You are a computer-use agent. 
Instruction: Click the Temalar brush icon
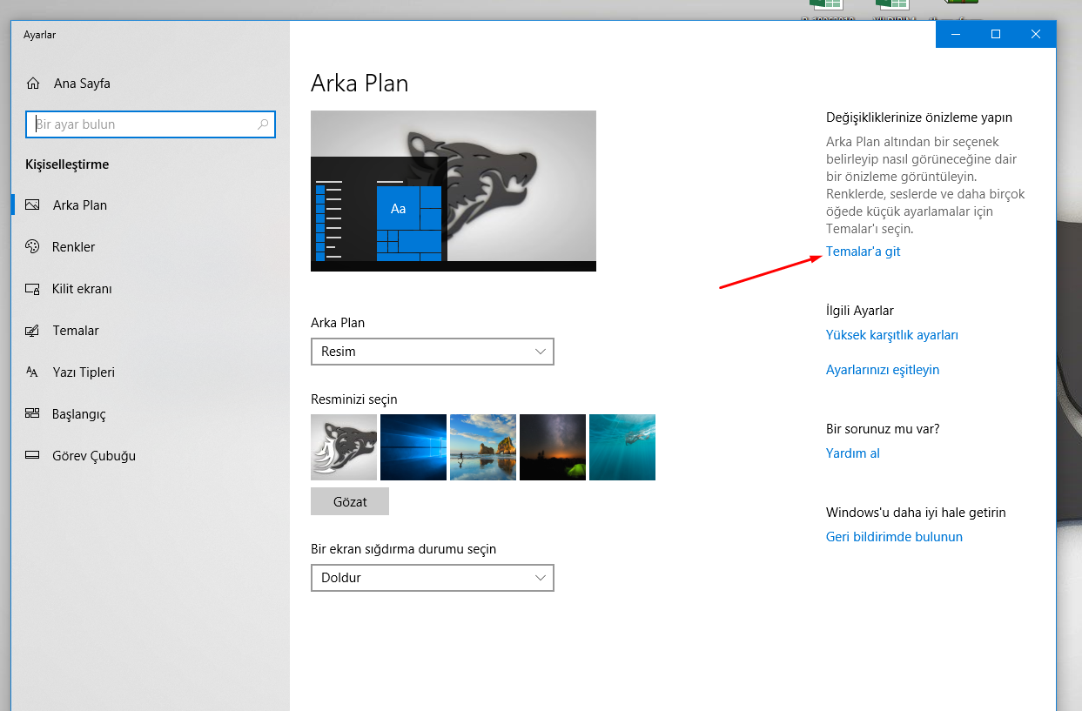click(x=33, y=331)
